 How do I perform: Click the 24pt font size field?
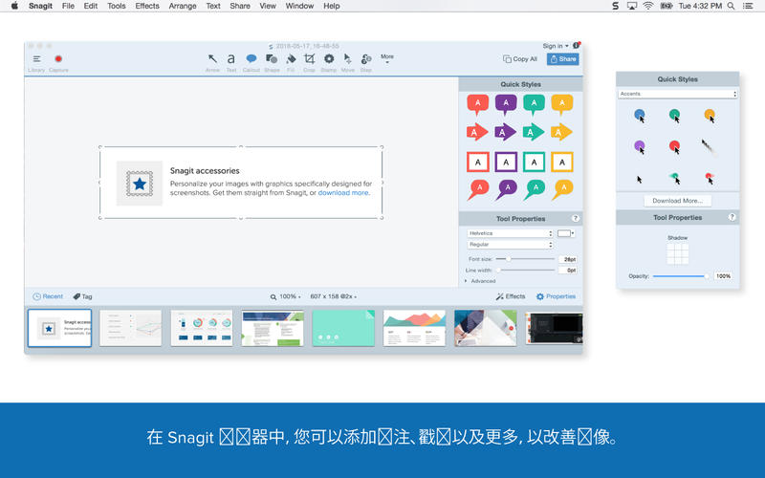pyautogui.click(x=569, y=259)
